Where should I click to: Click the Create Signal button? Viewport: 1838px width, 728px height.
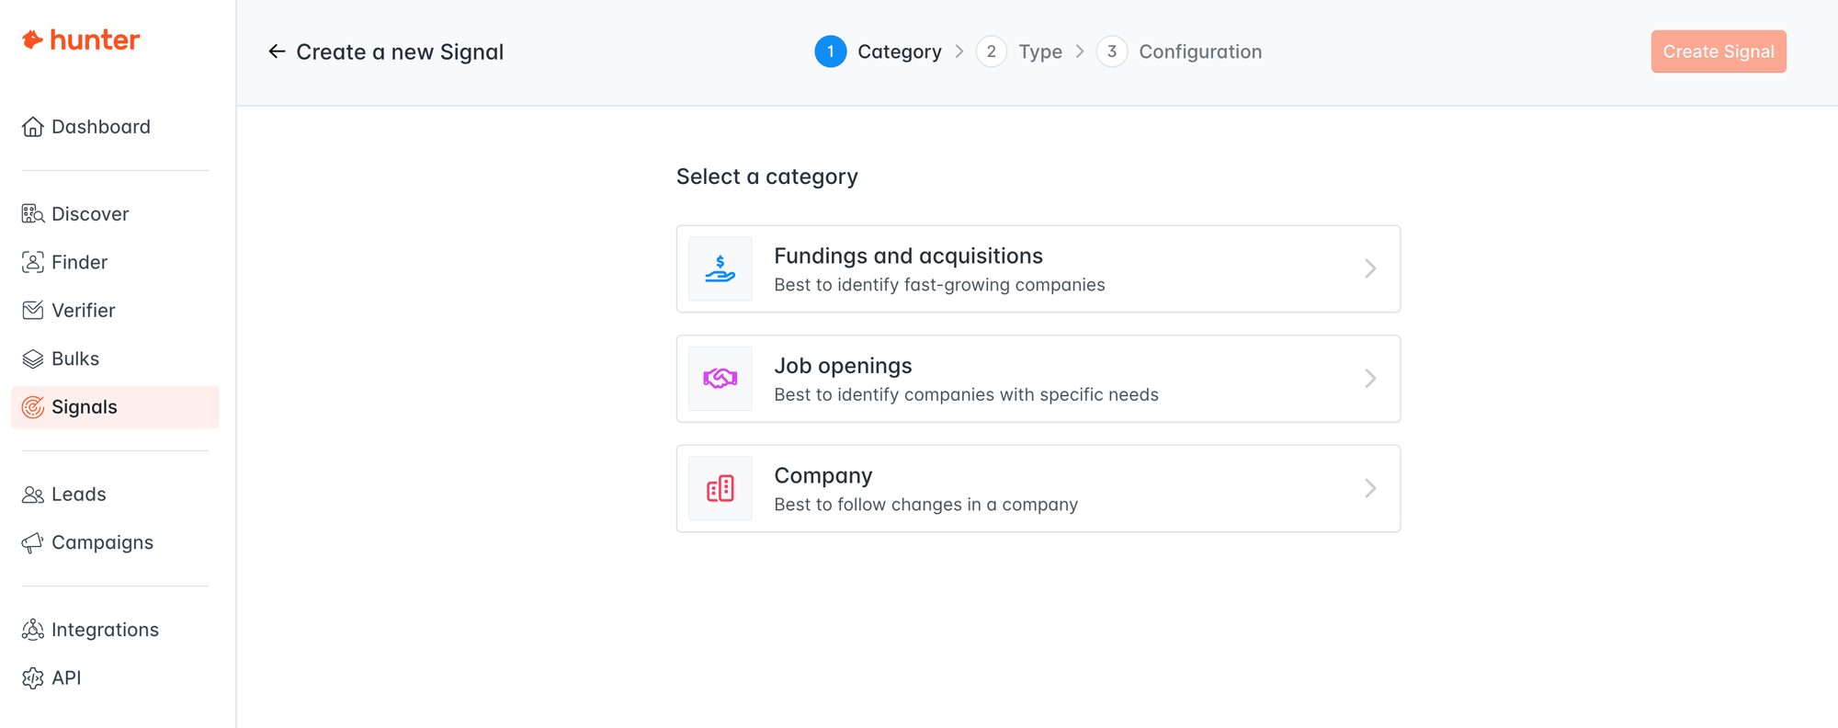pos(1719,51)
